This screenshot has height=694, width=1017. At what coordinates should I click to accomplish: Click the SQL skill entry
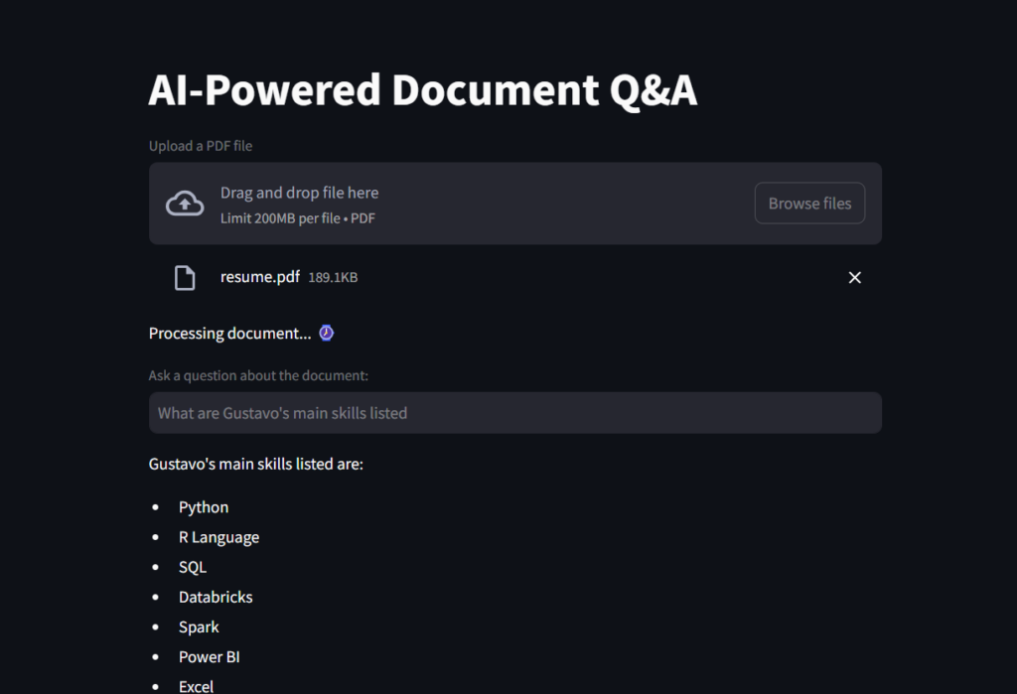[x=193, y=567]
